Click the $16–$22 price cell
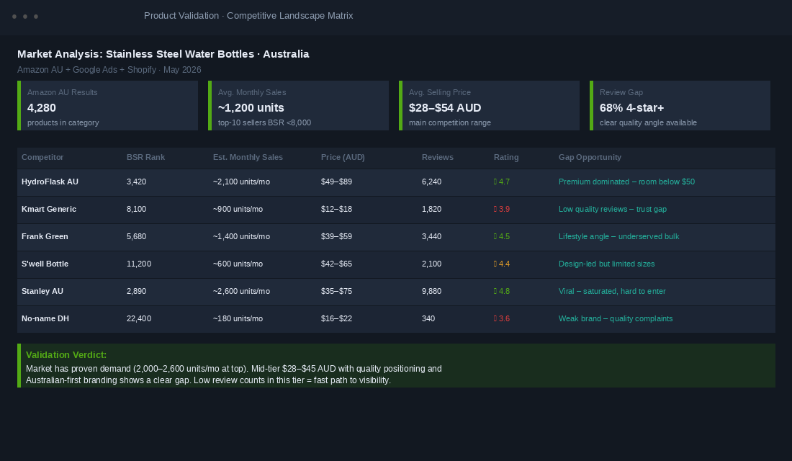The width and height of the screenshot is (792, 461). point(336,318)
